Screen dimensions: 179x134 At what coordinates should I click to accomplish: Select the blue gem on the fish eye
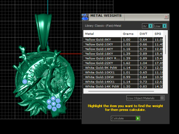(25, 82)
